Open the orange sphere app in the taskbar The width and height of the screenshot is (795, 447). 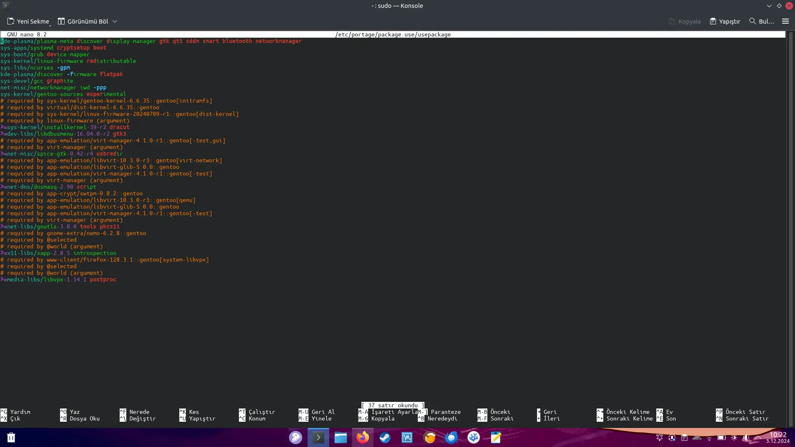[x=429, y=437]
